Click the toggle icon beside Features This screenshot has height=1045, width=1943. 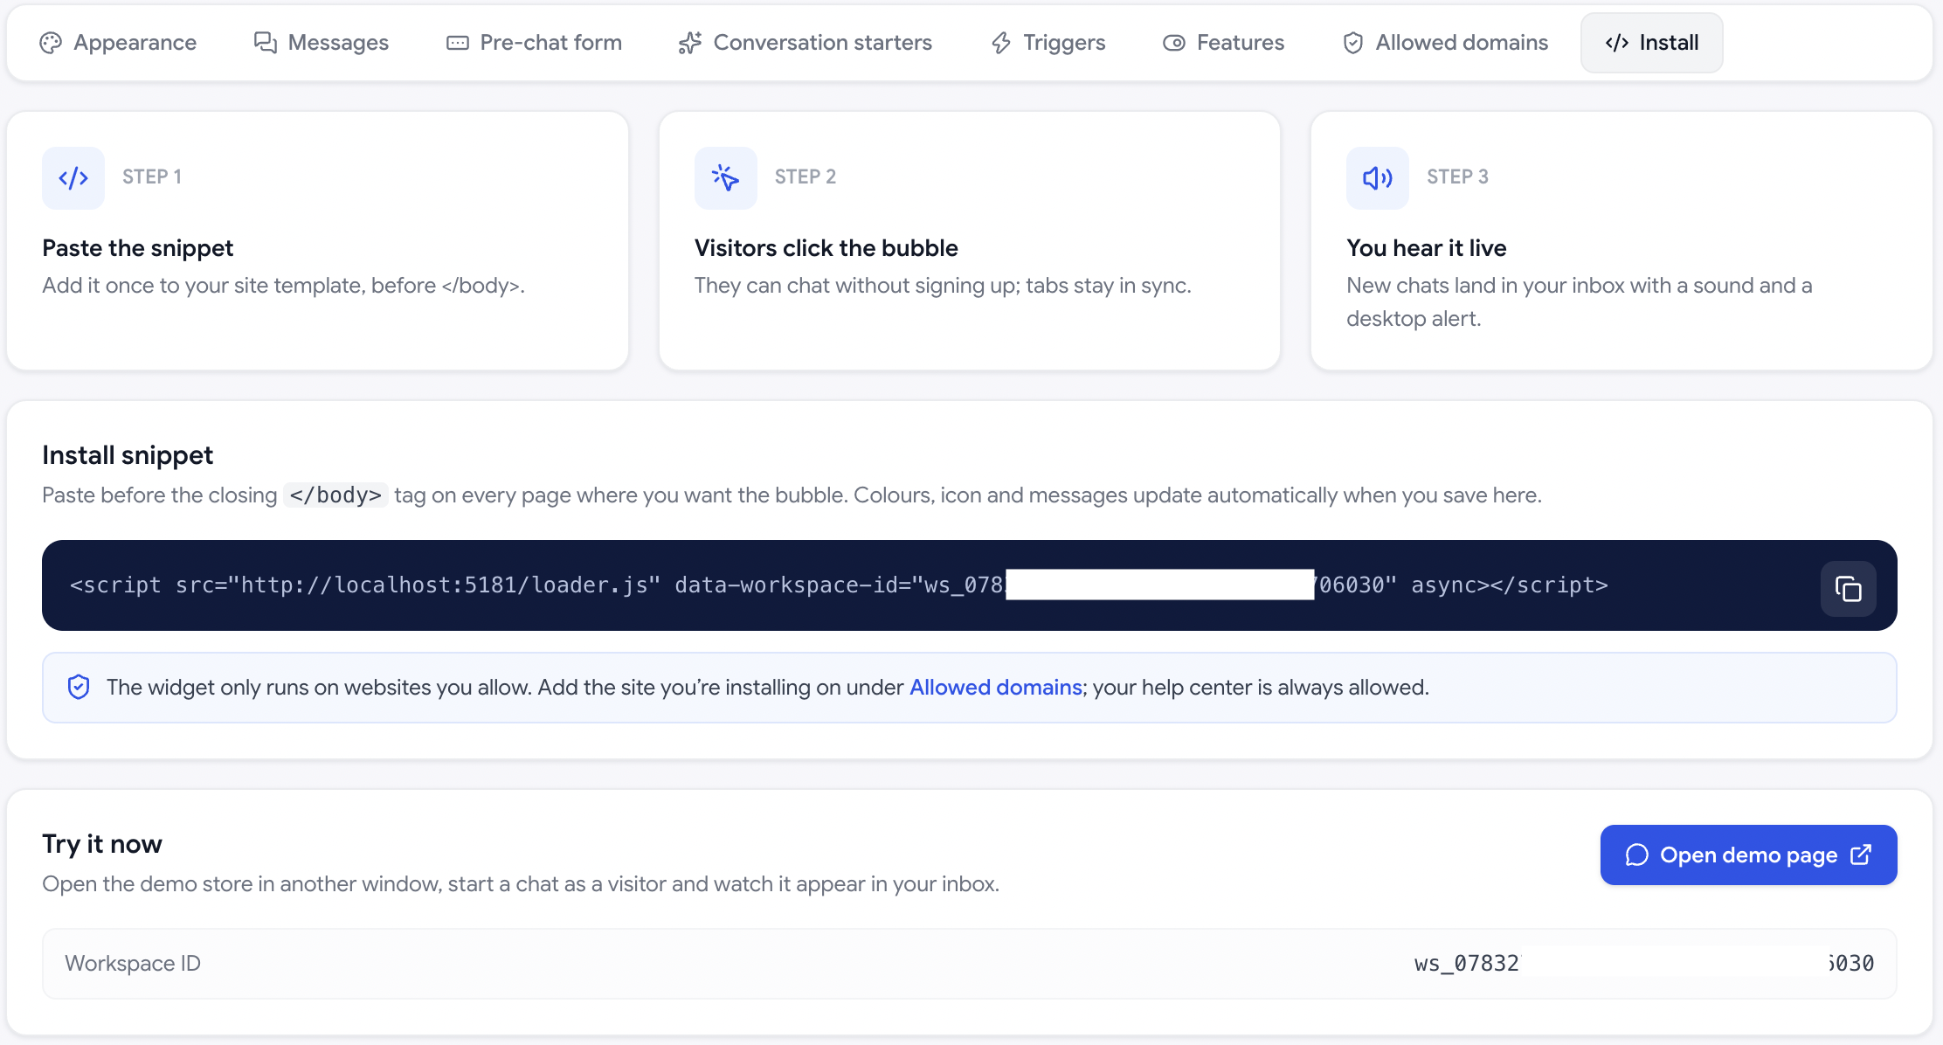[x=1174, y=43]
